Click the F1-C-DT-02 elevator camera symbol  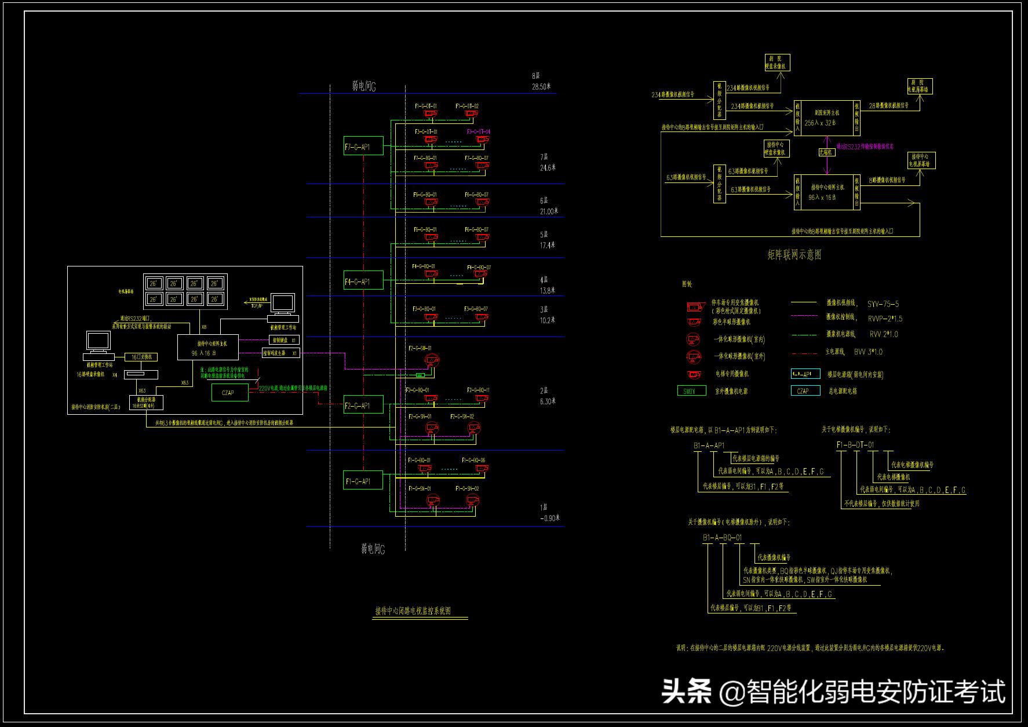(472, 114)
